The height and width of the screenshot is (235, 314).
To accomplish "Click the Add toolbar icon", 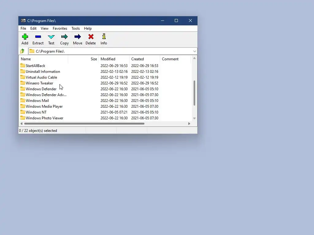I will (25, 37).
